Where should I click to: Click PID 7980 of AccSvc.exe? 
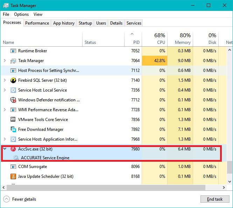(135, 149)
